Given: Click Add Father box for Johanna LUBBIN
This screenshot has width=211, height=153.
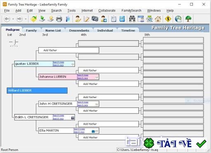Looking at the screenshot, I should tap(108, 70).
